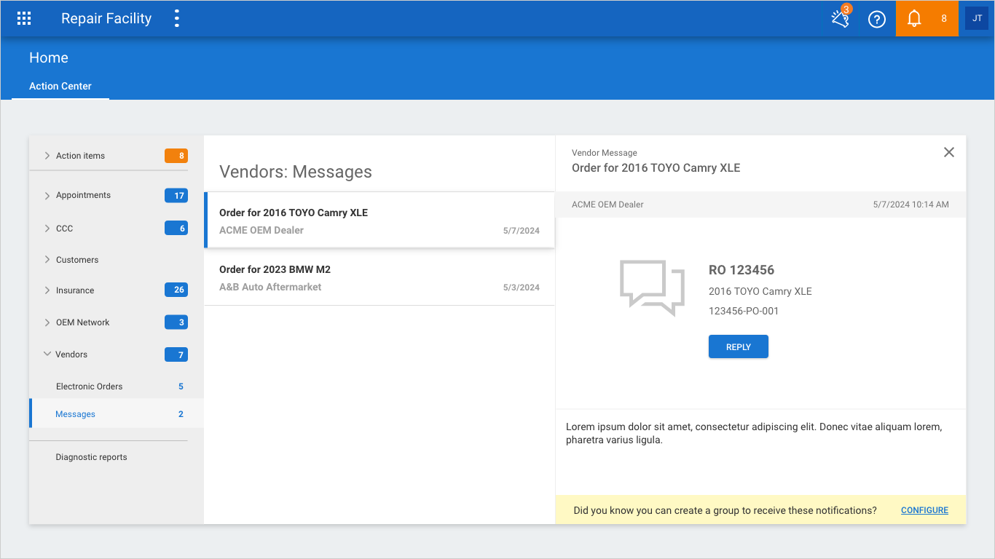Click the 5/7/2024 10:14 AM timestamp
Screen dimensions: 995x559
pyautogui.click(x=911, y=205)
